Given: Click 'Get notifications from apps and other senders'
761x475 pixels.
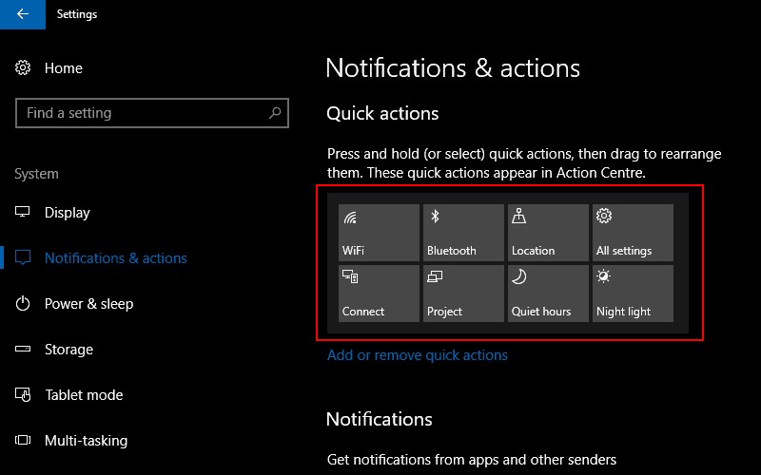Looking at the screenshot, I should [472, 460].
